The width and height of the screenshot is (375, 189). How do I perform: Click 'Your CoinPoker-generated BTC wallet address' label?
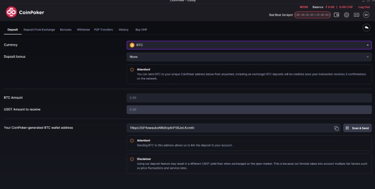pyautogui.click(x=39, y=128)
